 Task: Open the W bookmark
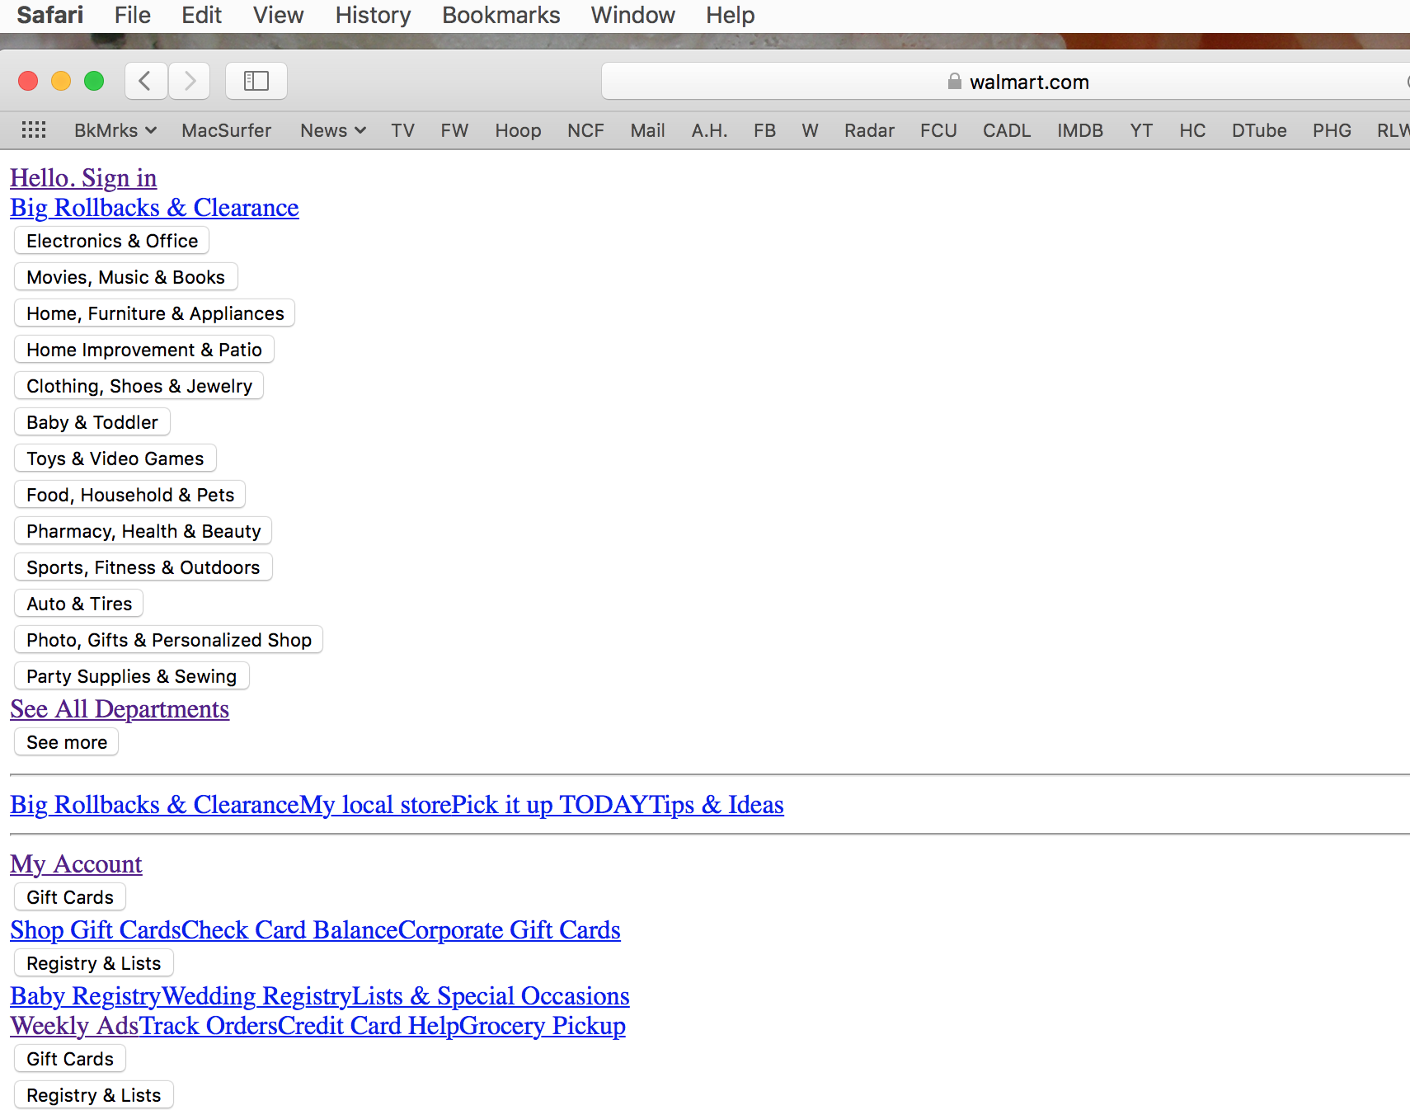pos(811,130)
